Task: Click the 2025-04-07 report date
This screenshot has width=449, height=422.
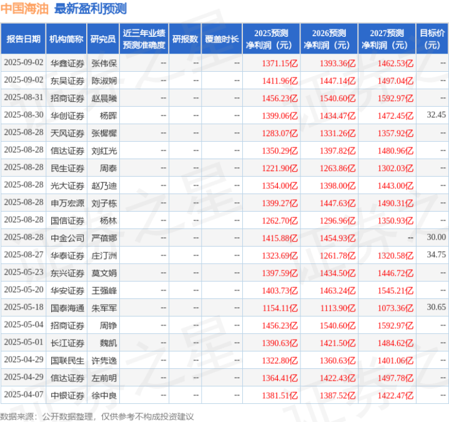Action: [24, 395]
